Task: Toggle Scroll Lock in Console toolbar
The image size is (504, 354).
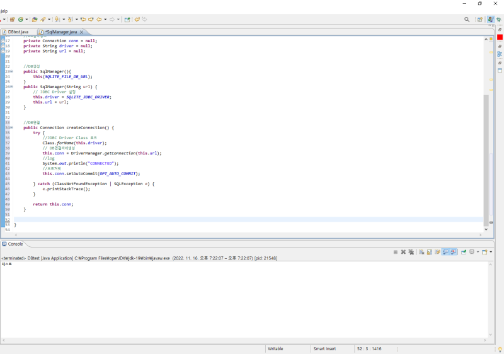Action: [430, 252]
